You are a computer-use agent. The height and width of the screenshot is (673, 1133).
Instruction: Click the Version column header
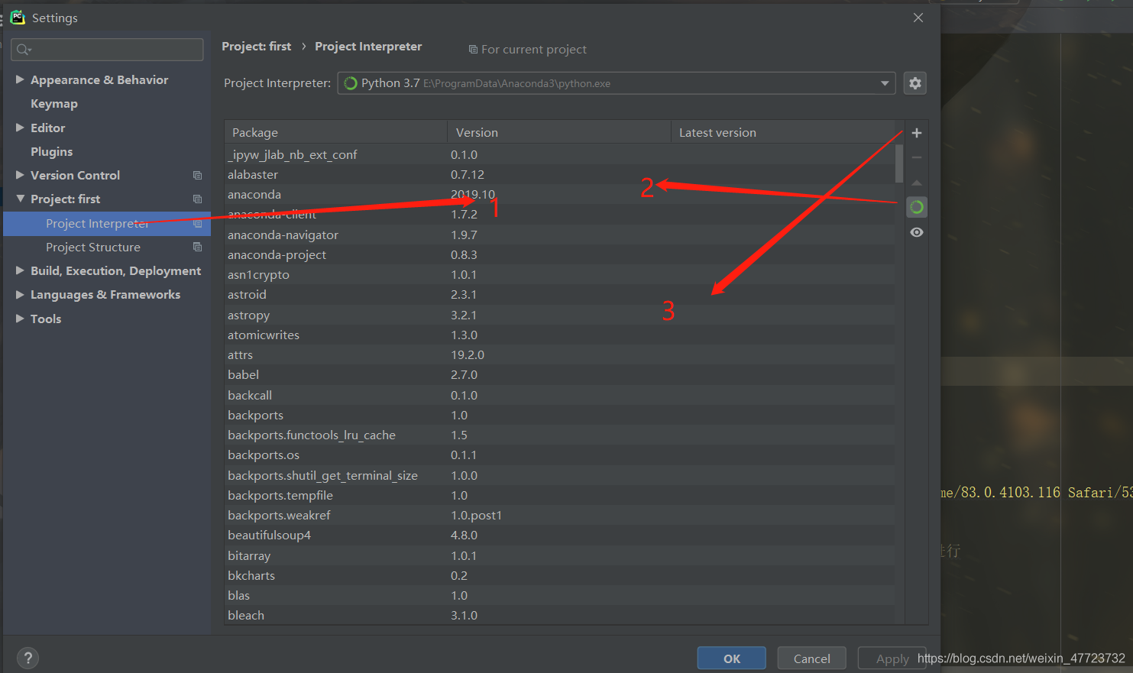[559, 132]
